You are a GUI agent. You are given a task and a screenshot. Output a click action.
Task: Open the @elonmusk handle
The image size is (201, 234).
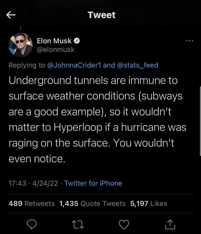coord(56,49)
